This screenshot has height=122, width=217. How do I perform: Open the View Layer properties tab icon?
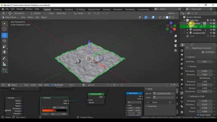(x=182, y=60)
